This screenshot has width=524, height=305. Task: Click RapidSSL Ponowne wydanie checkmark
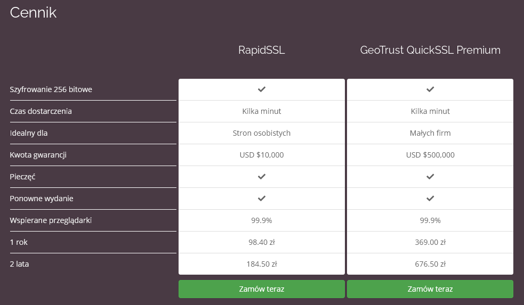tap(262, 199)
